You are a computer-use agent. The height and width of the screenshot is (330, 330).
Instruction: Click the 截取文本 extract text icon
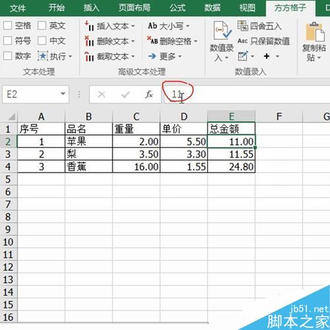coord(90,57)
